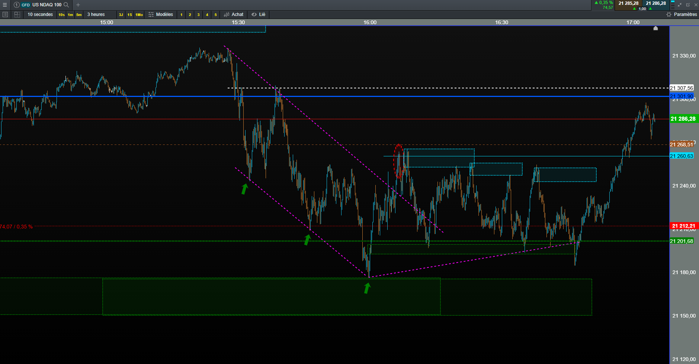The image size is (699, 364).
Task: Detach chart with pop-out icon
Action: point(688,5)
